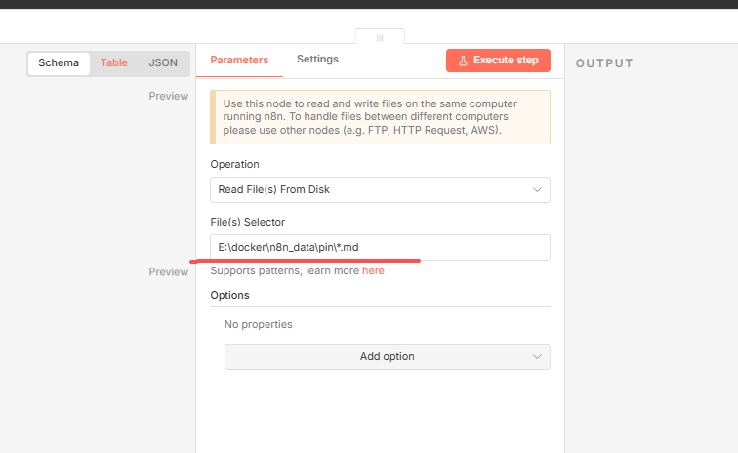Click the Options section heading
The width and height of the screenshot is (738, 453).
point(229,295)
